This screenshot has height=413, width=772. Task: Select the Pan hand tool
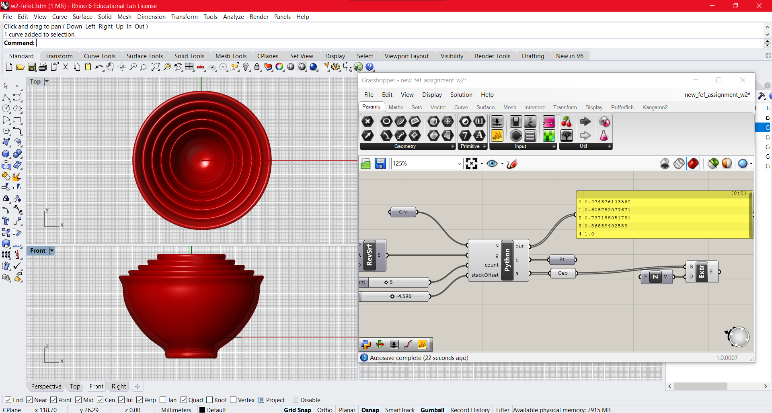[x=110, y=67]
